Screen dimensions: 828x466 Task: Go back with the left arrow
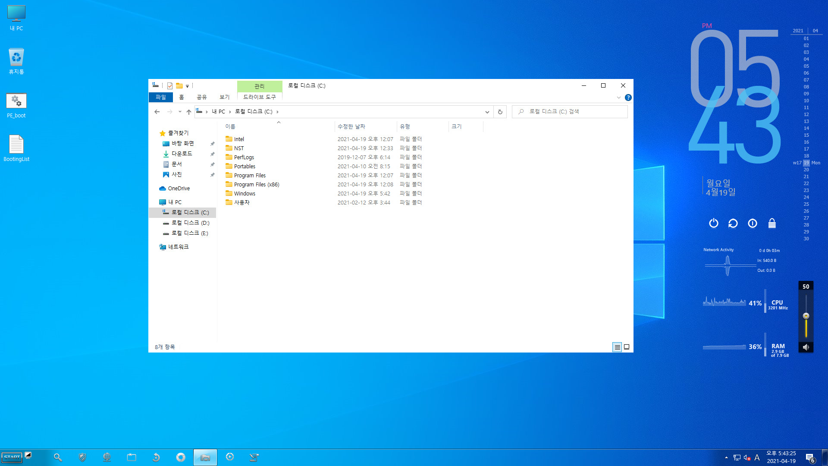pyautogui.click(x=157, y=112)
